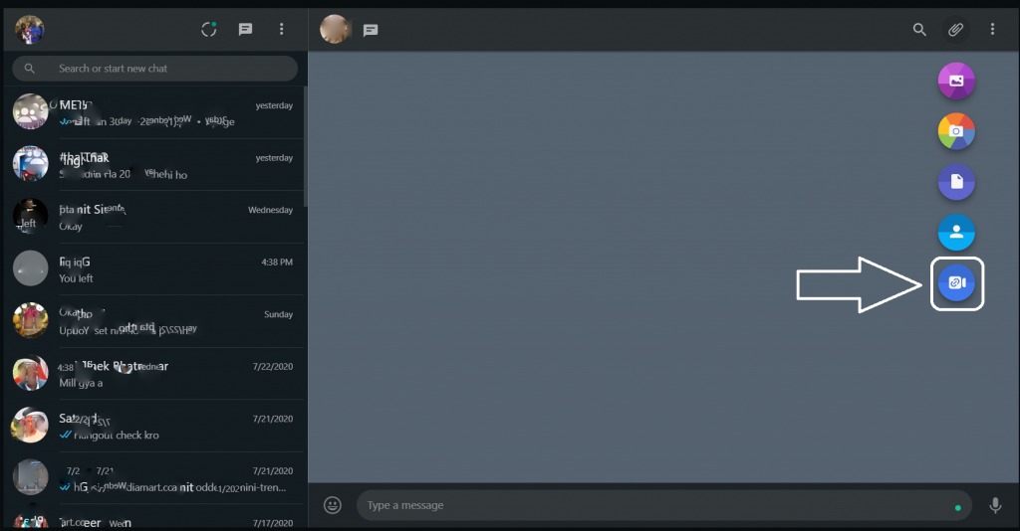Start a new chat with the message icon
Screen dimensions: 1020x531
245,29
